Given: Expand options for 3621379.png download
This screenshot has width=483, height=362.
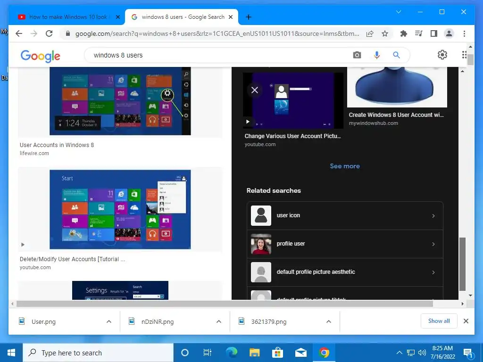Looking at the screenshot, I should [329, 321].
